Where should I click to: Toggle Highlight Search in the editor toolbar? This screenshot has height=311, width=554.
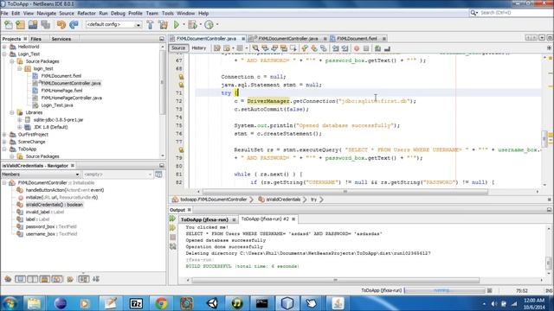click(284, 48)
